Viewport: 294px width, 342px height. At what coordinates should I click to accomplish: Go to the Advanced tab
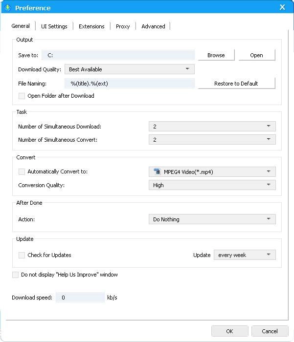(153, 26)
